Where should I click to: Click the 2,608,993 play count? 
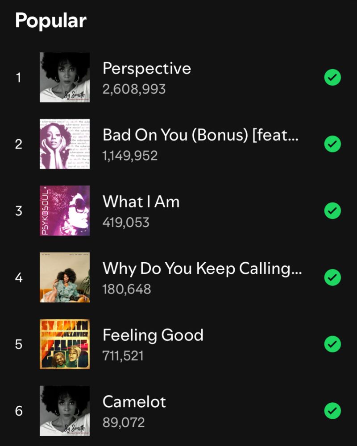pos(134,89)
